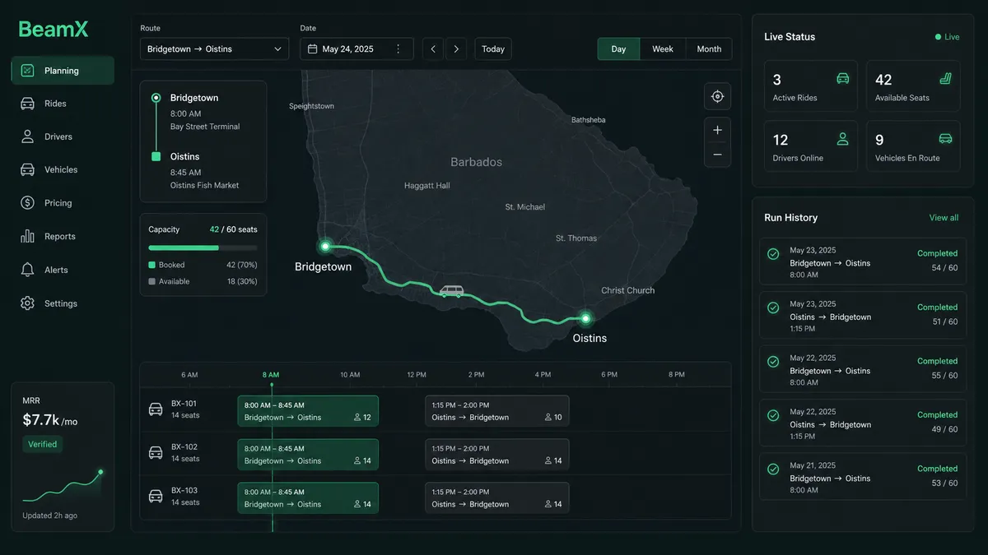Open May 23 1:15 PM run entry
This screenshot has height=555, width=988.
pos(862,316)
